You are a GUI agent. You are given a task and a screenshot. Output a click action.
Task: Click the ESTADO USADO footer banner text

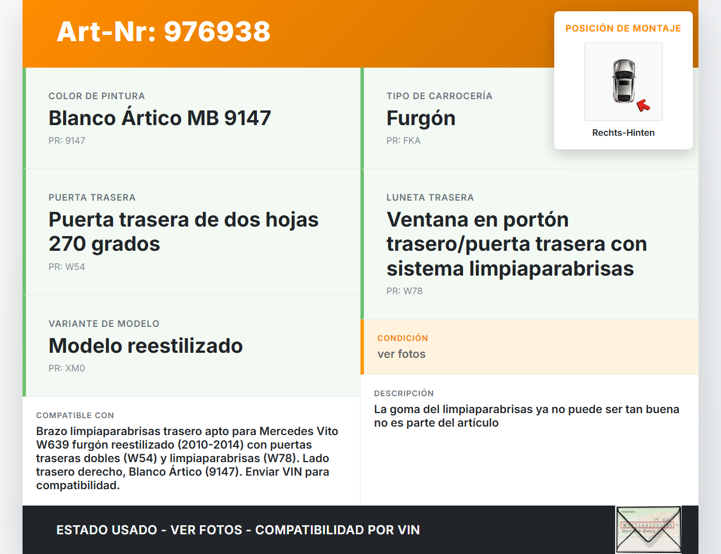(238, 530)
